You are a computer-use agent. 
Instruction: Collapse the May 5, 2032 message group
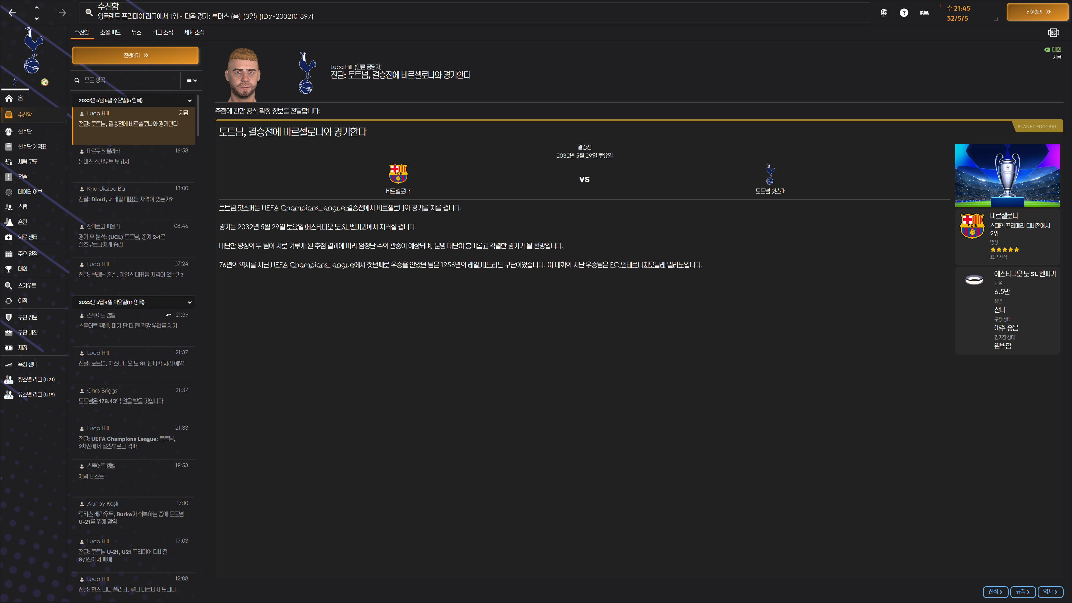point(190,100)
